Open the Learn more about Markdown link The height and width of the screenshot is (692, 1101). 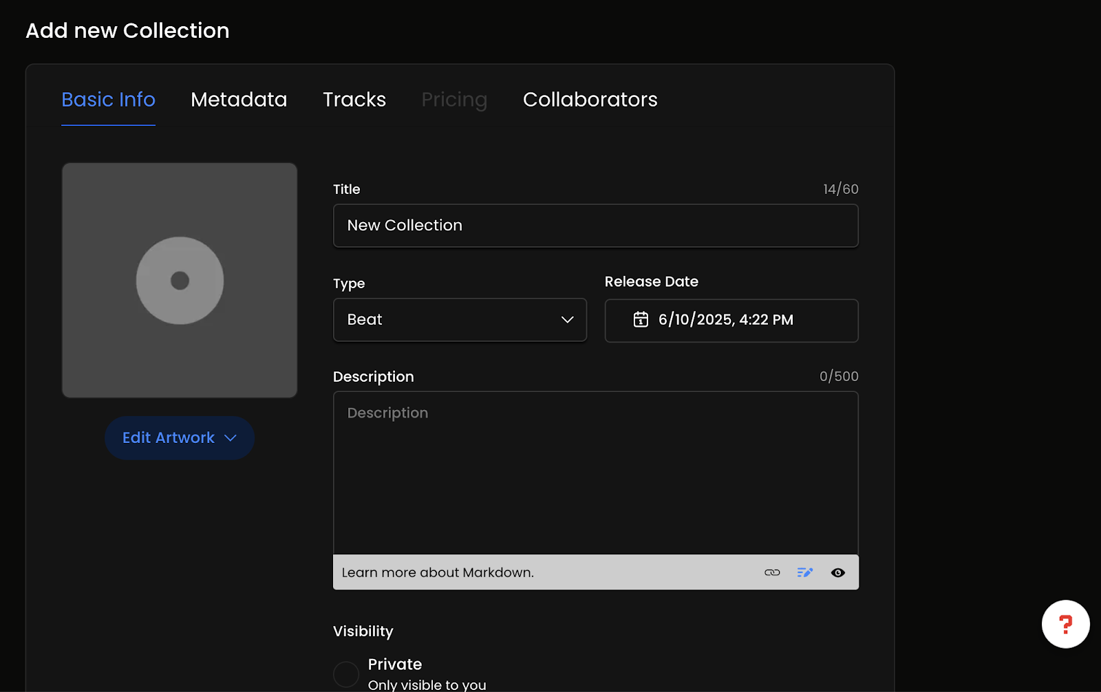coord(438,572)
